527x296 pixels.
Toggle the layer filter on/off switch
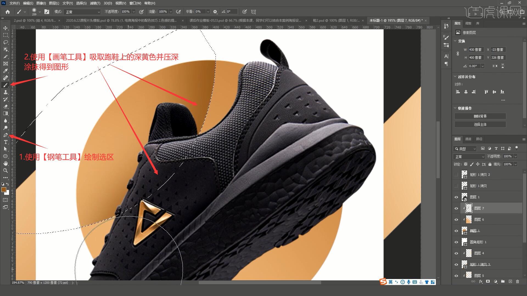(517, 148)
